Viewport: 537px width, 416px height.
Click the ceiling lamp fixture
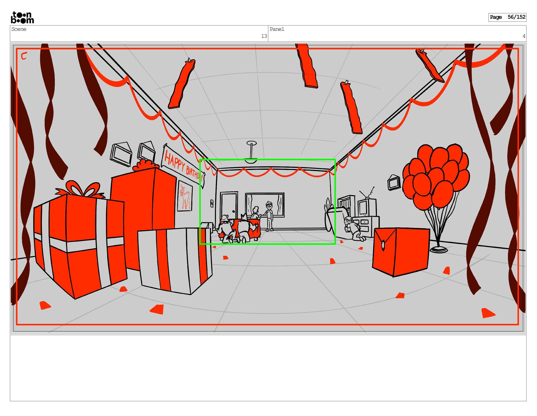251,153
